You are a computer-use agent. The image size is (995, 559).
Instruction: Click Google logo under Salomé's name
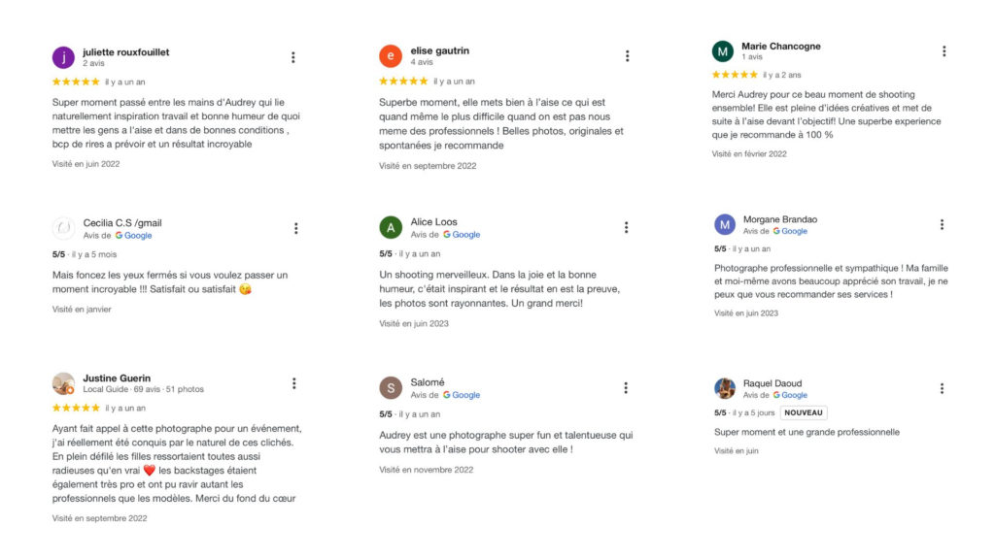click(462, 395)
